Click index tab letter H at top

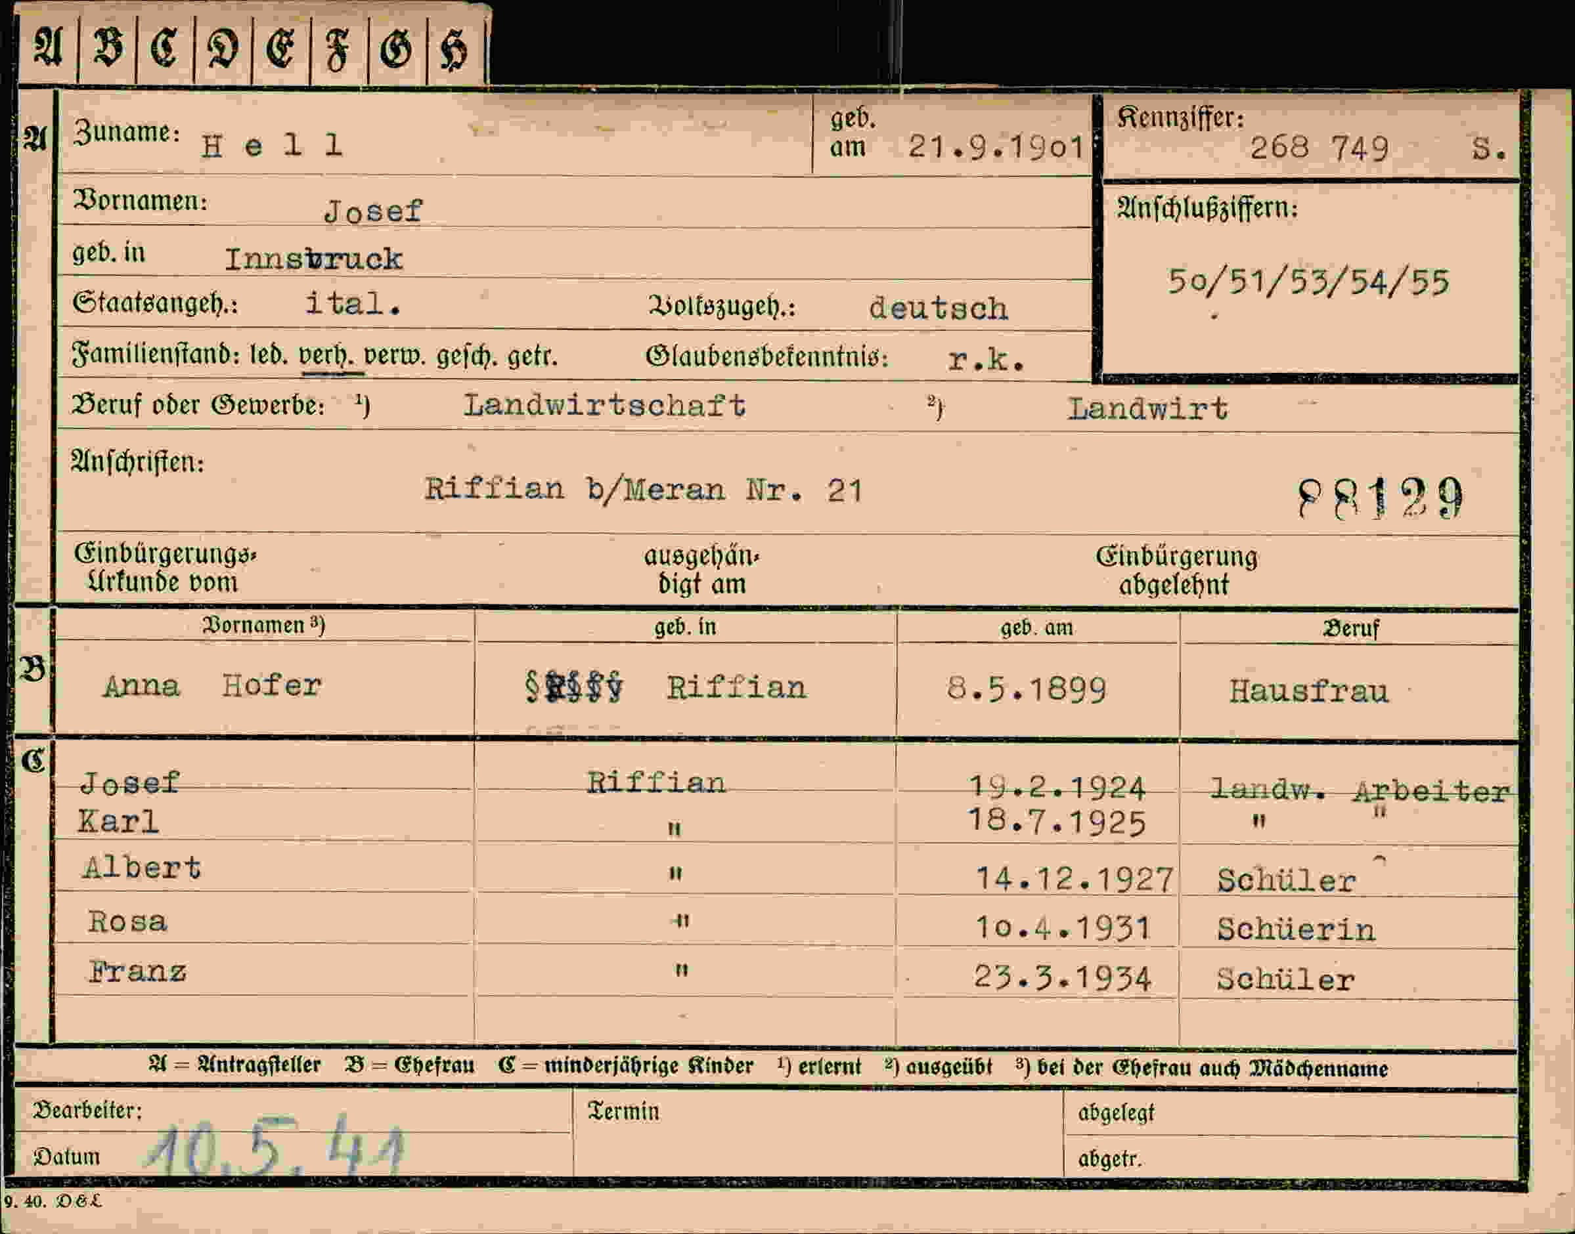454,49
